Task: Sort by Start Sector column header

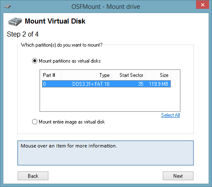Action: pos(128,75)
